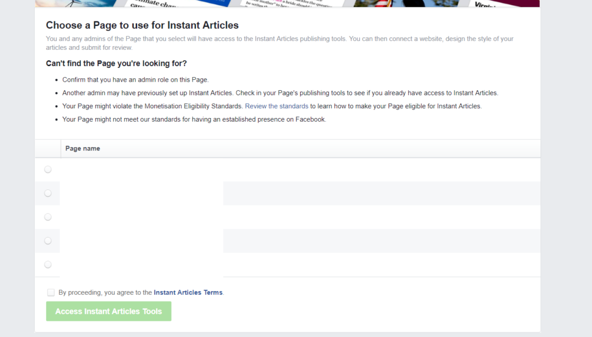Image resolution: width=592 pixels, height=337 pixels.
Task: Click the 'established presence on Facebook' line
Action: point(194,119)
